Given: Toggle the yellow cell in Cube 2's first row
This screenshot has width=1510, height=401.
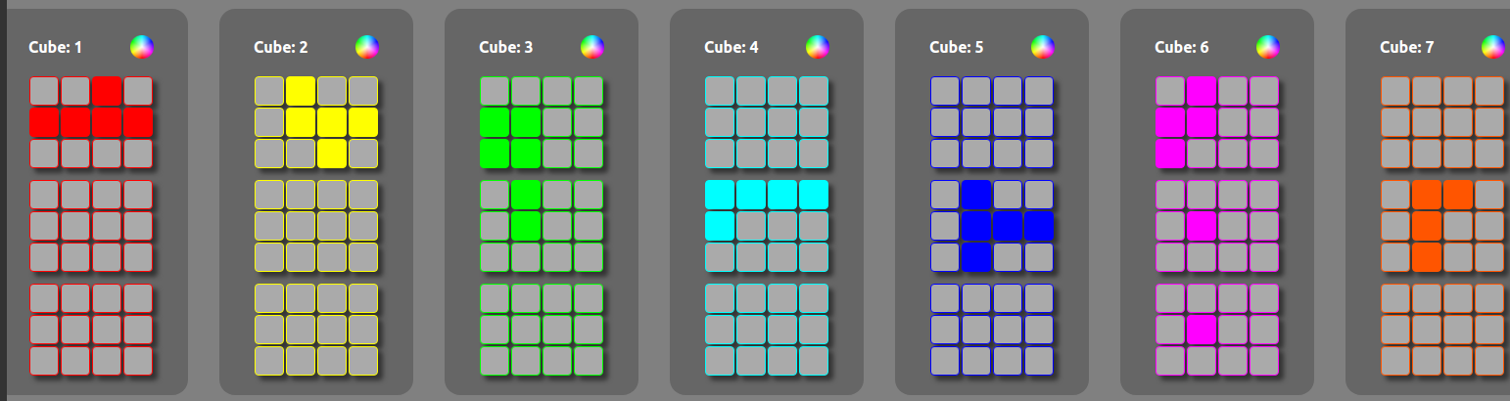Looking at the screenshot, I should (301, 91).
